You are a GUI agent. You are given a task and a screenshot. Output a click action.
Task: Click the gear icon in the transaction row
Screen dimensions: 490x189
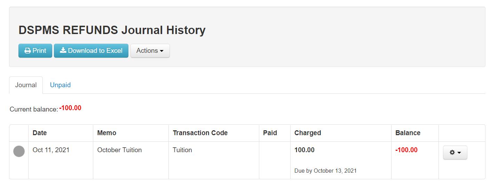tap(452, 153)
